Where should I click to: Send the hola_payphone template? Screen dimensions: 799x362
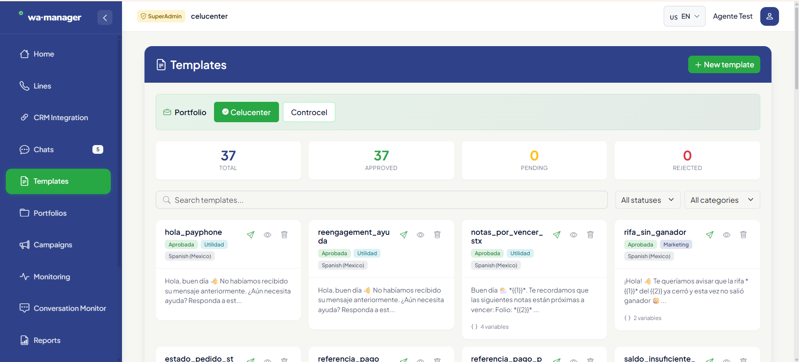coord(251,235)
